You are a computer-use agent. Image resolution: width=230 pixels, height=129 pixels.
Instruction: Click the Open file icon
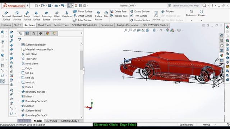tap(43, 6)
